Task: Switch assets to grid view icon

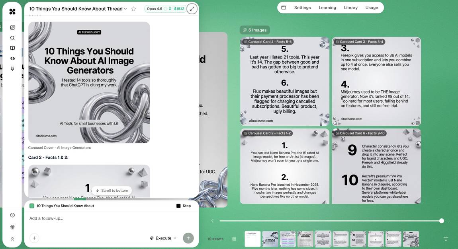Action: pyautogui.click(x=234, y=239)
